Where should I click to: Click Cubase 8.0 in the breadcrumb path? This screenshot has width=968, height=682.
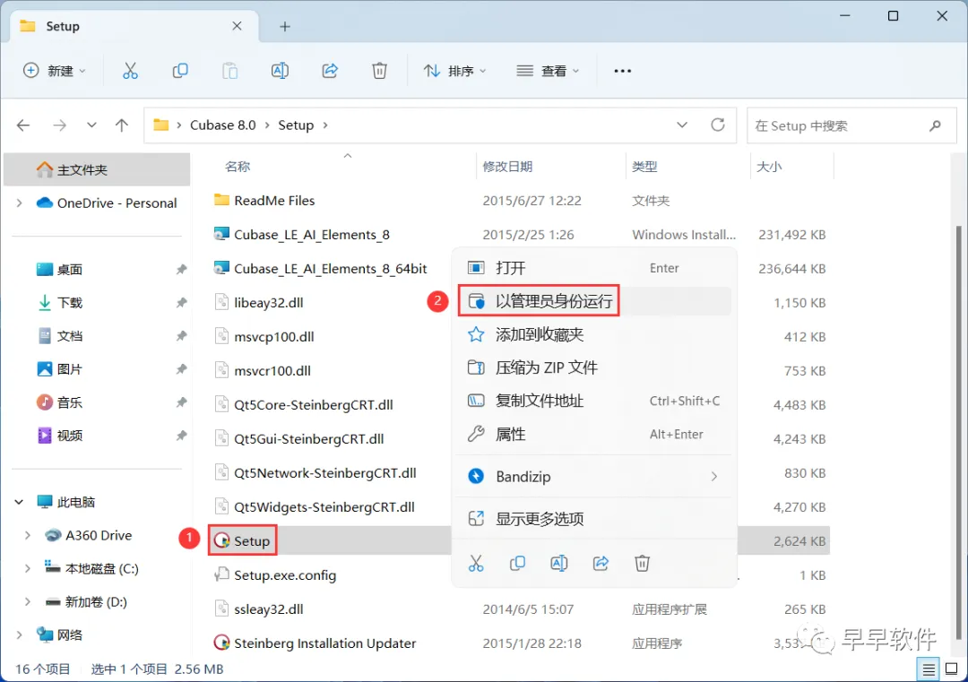pyautogui.click(x=223, y=125)
